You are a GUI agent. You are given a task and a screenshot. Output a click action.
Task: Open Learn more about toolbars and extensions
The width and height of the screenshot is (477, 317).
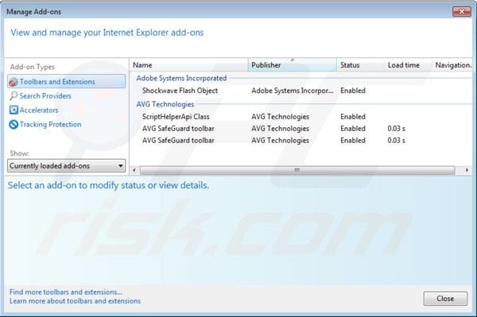click(x=75, y=301)
